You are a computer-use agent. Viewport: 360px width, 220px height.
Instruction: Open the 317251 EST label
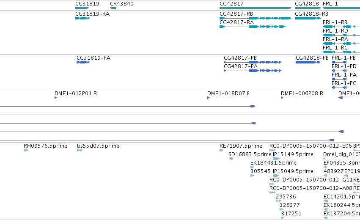[x=291, y=214]
